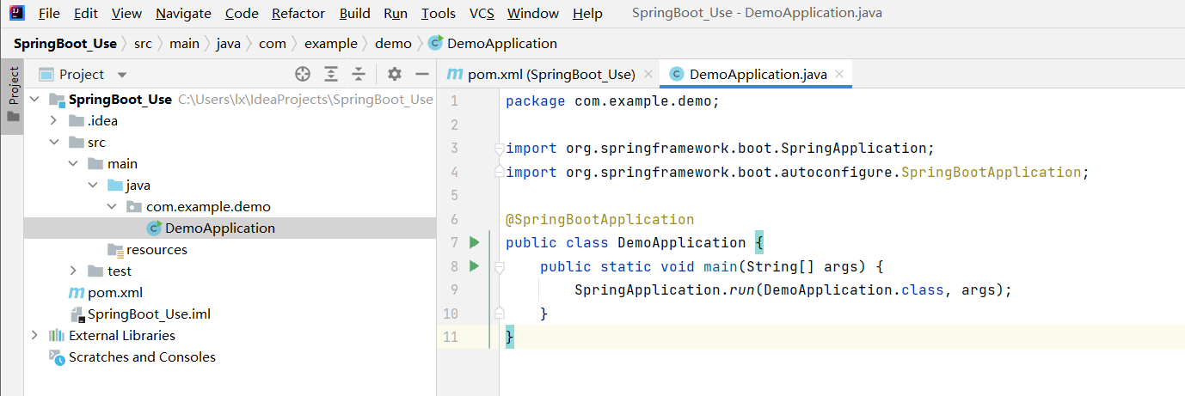
Task: Click Expand All icon in Project panel
Action: click(330, 74)
